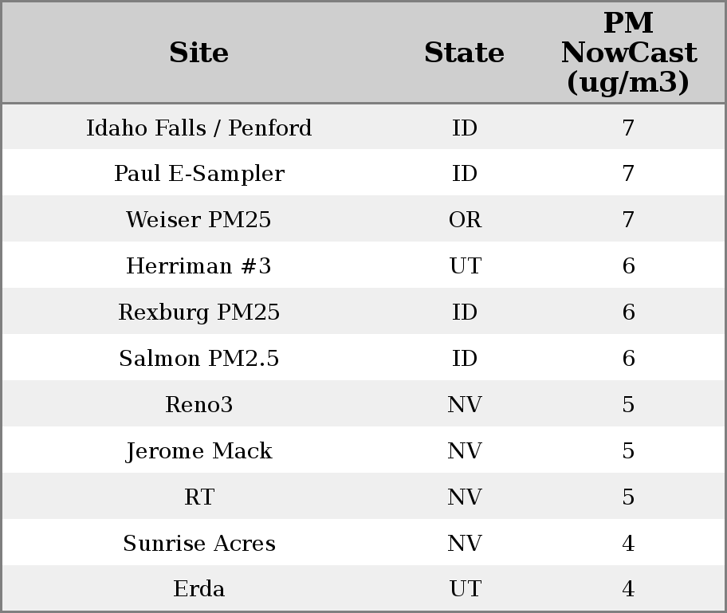The height and width of the screenshot is (613, 727).
Task: Click the NowCast value for Idaho Falls
Action: coord(628,128)
